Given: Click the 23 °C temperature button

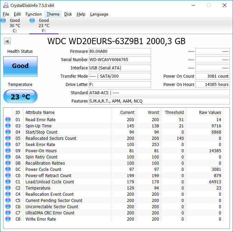Looking at the screenshot, I should point(20,96).
